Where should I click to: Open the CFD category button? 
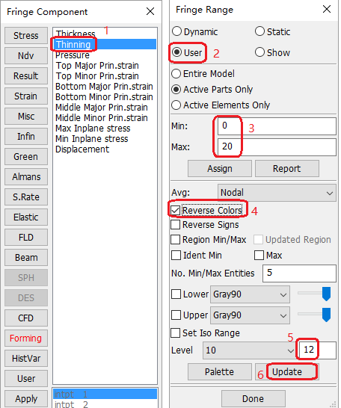coord(26,318)
